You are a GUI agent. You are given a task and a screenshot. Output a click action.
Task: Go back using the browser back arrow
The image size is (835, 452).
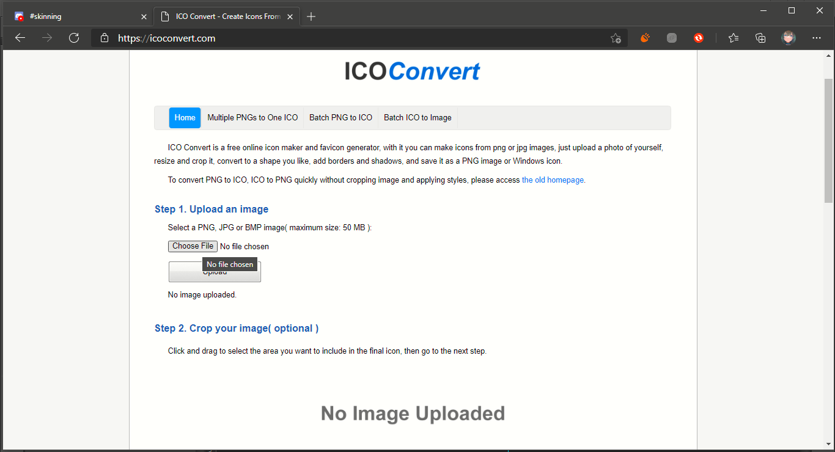[20, 38]
